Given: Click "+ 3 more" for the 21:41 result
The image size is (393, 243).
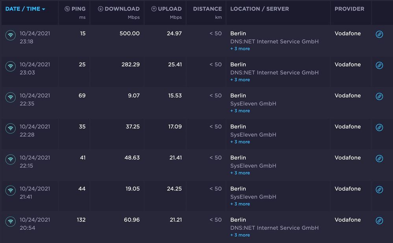Looking at the screenshot, I should [x=240, y=204].
